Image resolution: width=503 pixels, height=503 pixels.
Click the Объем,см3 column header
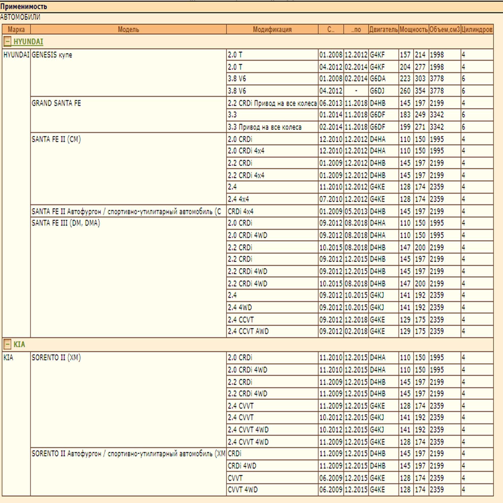[445, 29]
